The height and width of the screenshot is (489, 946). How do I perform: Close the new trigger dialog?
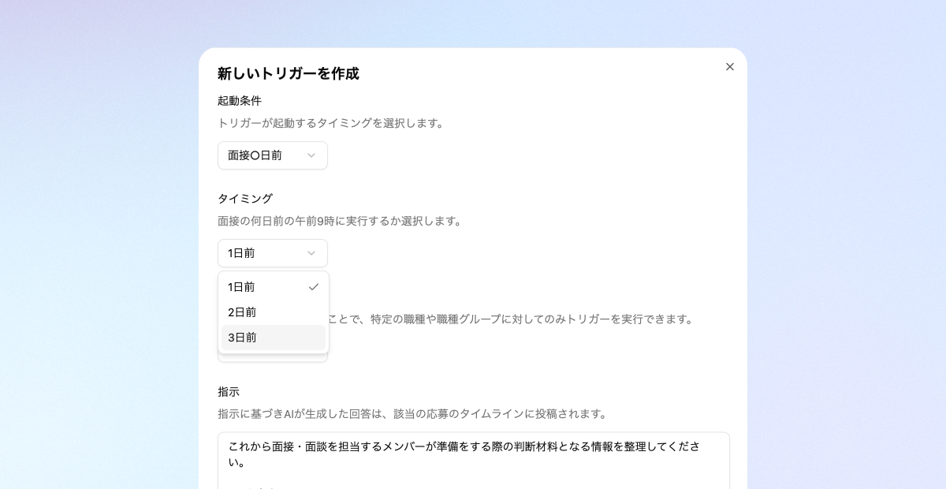click(x=730, y=67)
